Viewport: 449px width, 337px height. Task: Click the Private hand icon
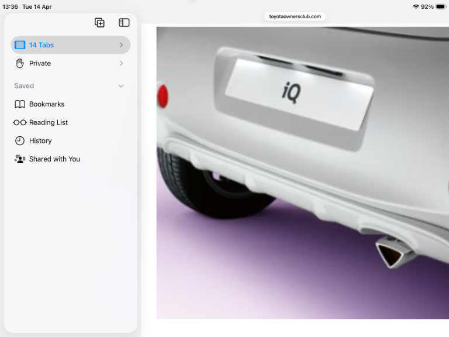(20, 63)
